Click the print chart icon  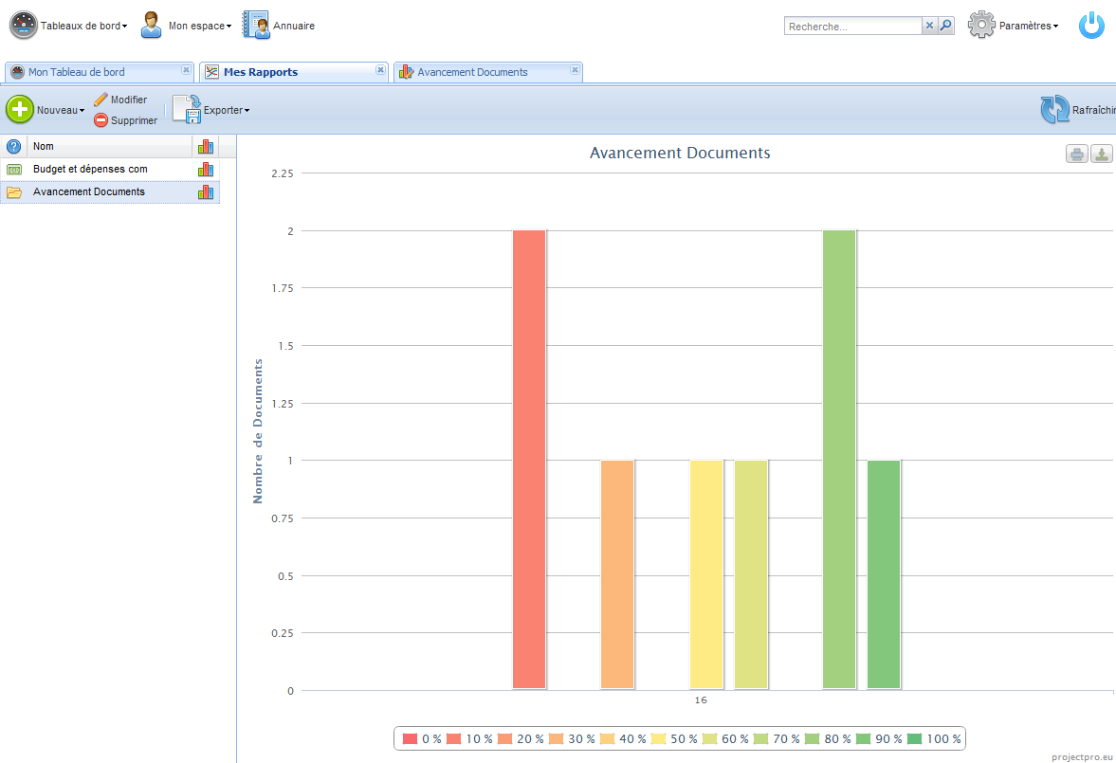coord(1077,154)
